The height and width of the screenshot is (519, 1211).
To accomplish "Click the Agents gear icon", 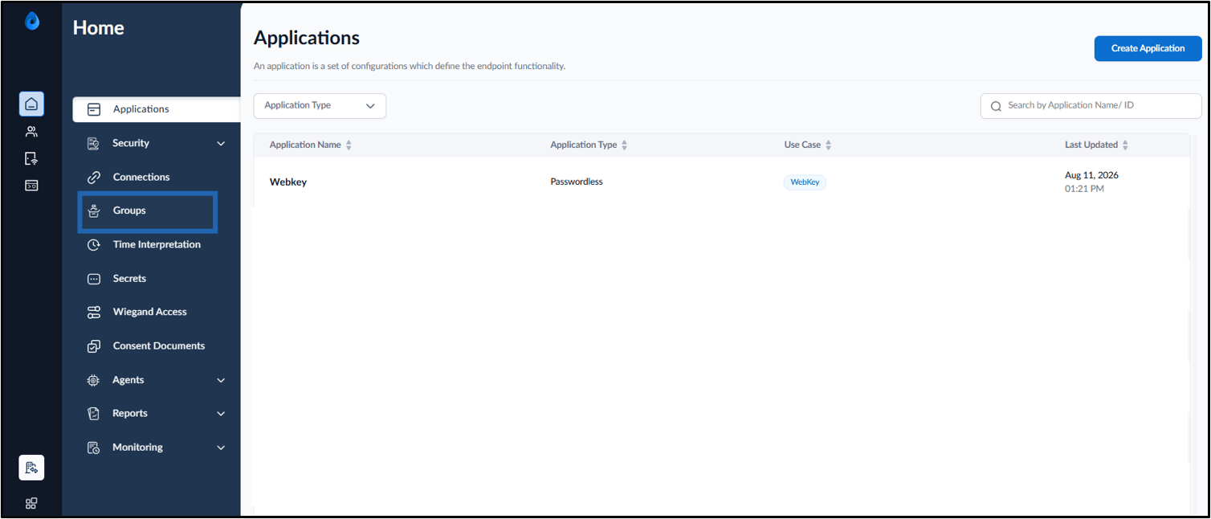I will click(x=93, y=380).
